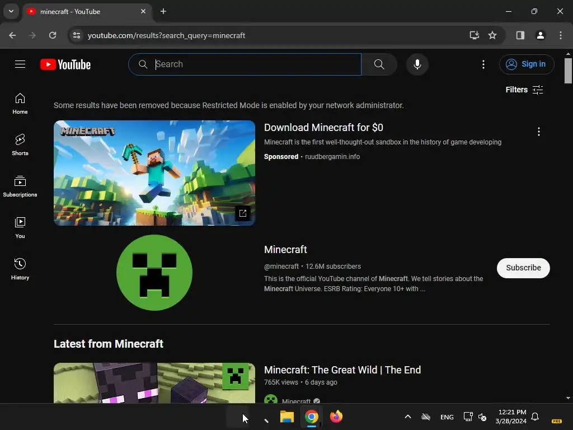573x430 pixels.
Task: Open the taskbar clock and date
Action: (511, 417)
